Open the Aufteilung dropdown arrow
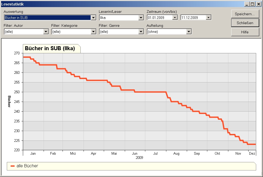 click(x=189, y=32)
